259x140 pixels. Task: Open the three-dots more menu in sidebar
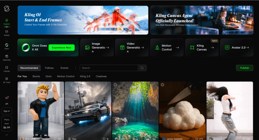point(7,135)
